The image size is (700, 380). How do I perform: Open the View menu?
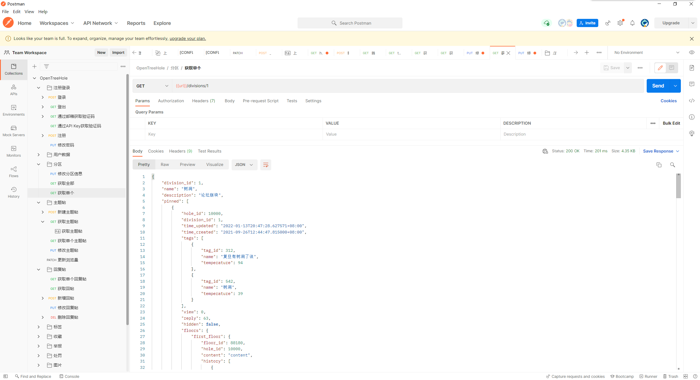click(29, 11)
